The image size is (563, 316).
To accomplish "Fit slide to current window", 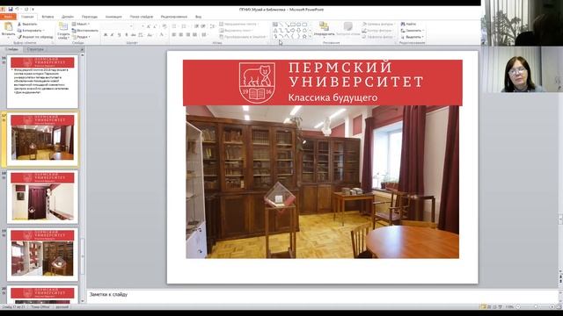I will 559,307.
